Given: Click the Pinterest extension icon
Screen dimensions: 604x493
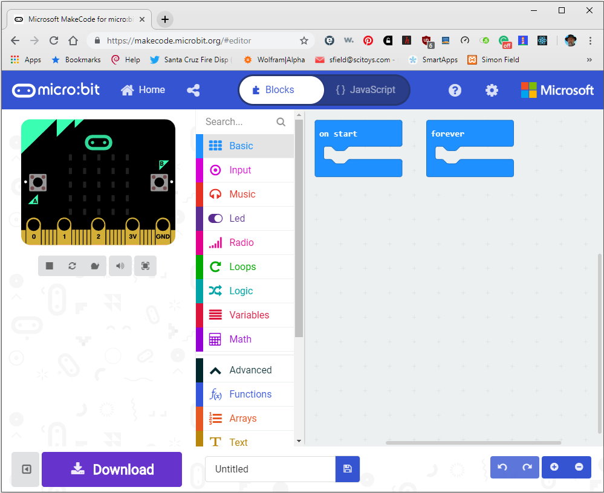Looking at the screenshot, I should [368, 40].
